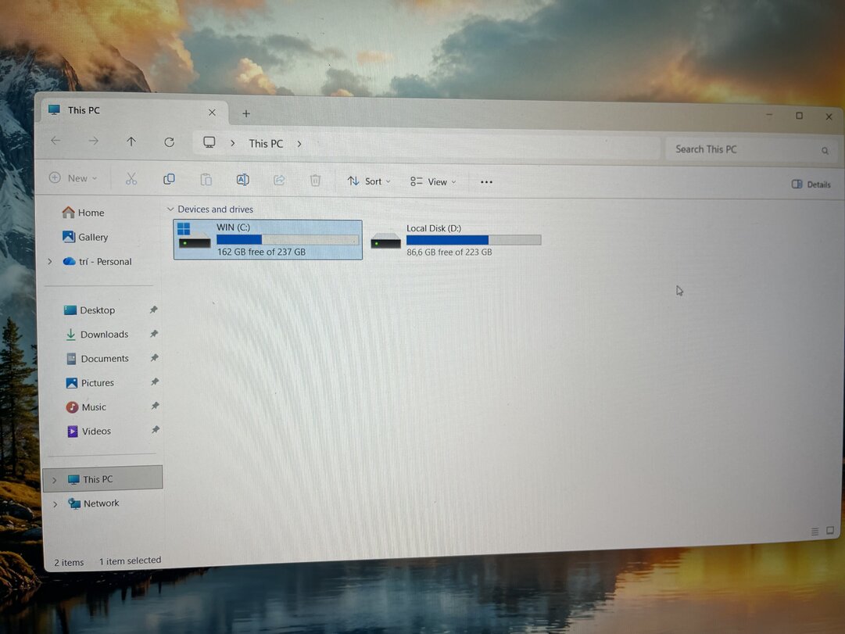Screen dimensions: 845x634
Task: Go up one level with up arrow
Action: pyautogui.click(x=131, y=141)
